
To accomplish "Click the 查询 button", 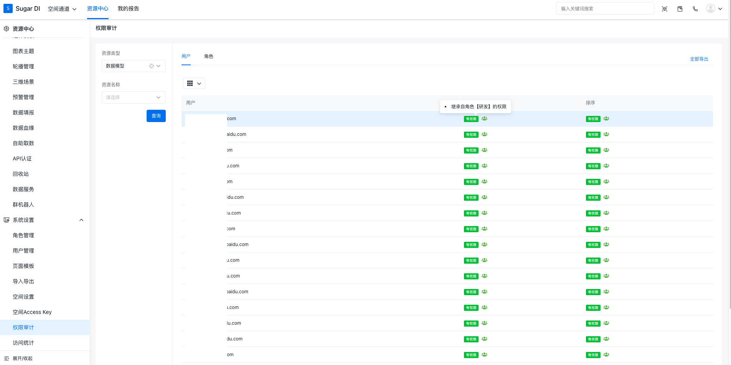I will [156, 116].
